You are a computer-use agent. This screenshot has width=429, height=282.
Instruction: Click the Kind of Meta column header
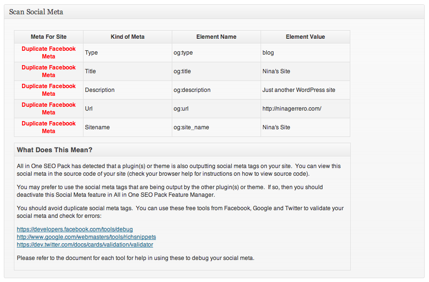coord(128,37)
